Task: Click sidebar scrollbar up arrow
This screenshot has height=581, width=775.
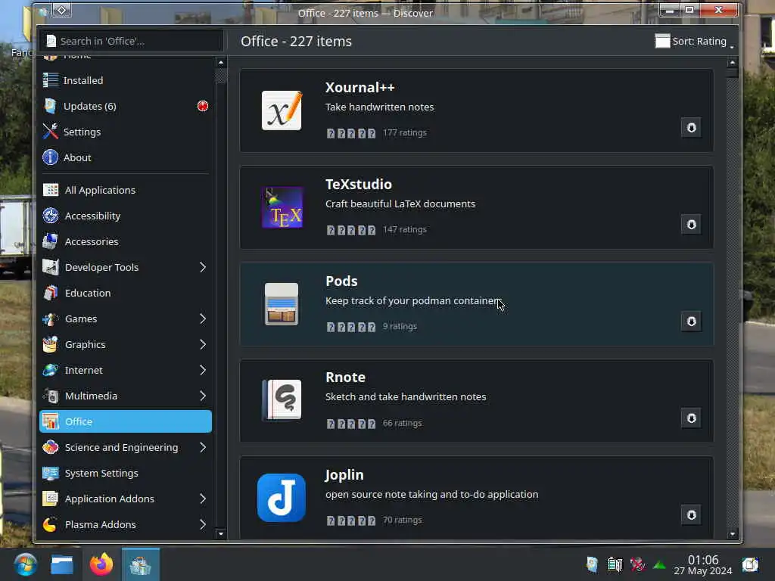Action: click(x=221, y=63)
